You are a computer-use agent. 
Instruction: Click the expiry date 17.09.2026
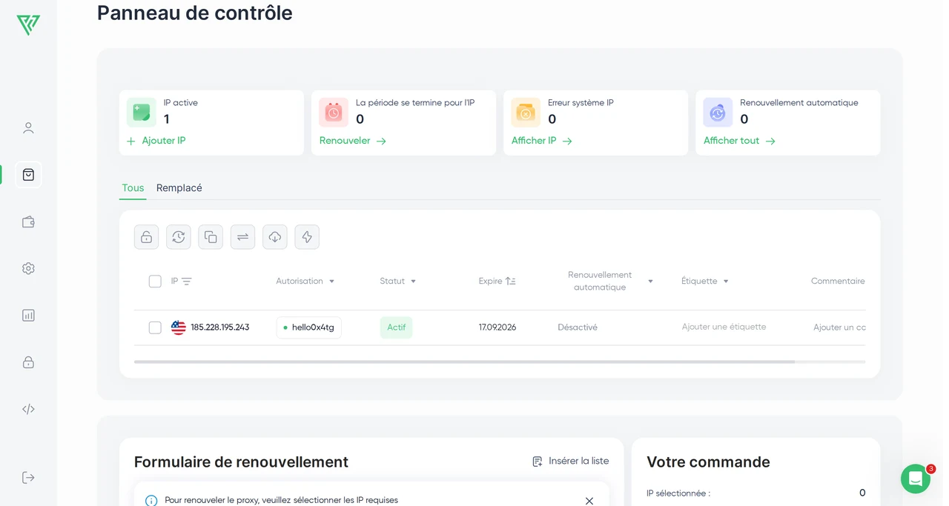point(497,327)
